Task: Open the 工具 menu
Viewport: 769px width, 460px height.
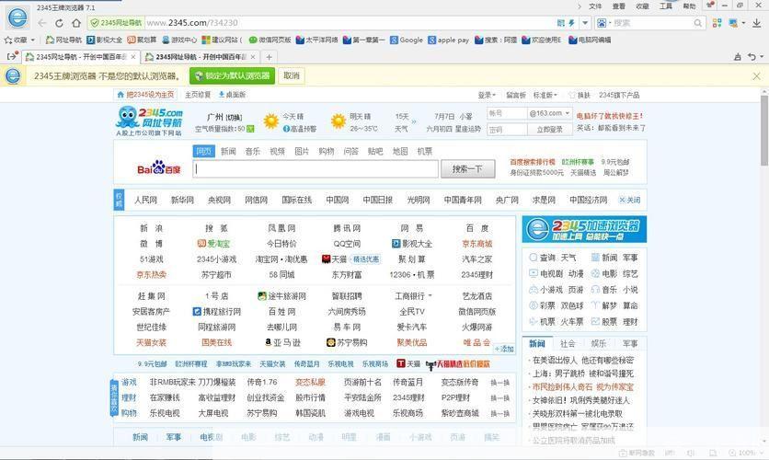Action: click(x=666, y=6)
